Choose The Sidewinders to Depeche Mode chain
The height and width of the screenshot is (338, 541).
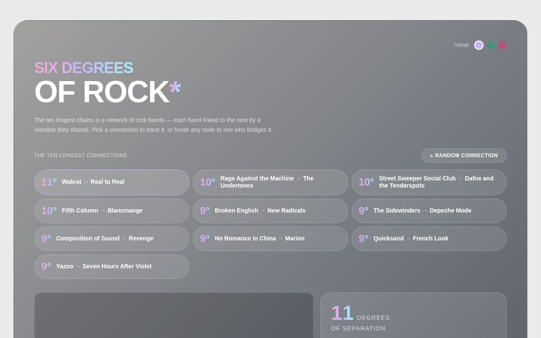(429, 211)
